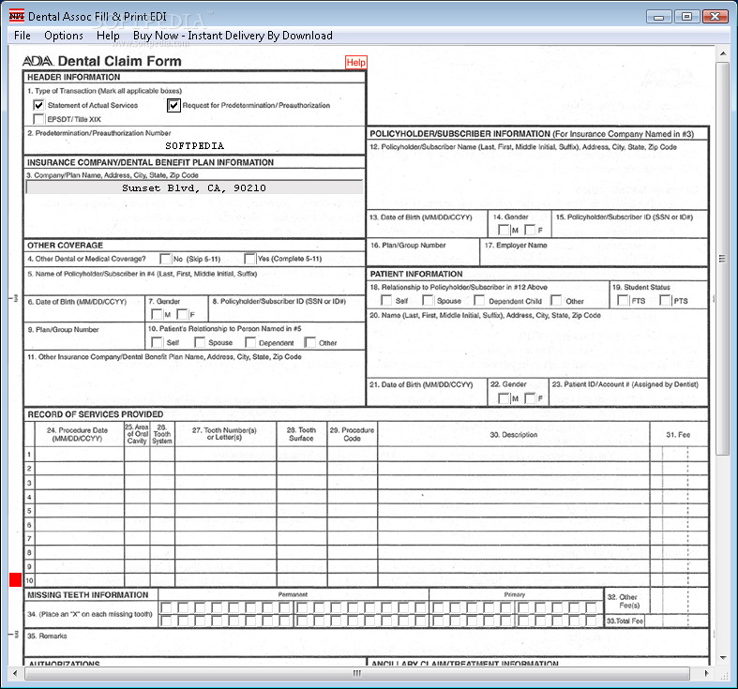Click the Company/Plan address field with Sunset Blvd

[194, 187]
